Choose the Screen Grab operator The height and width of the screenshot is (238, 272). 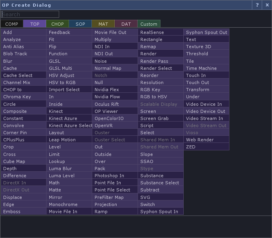[160, 118]
